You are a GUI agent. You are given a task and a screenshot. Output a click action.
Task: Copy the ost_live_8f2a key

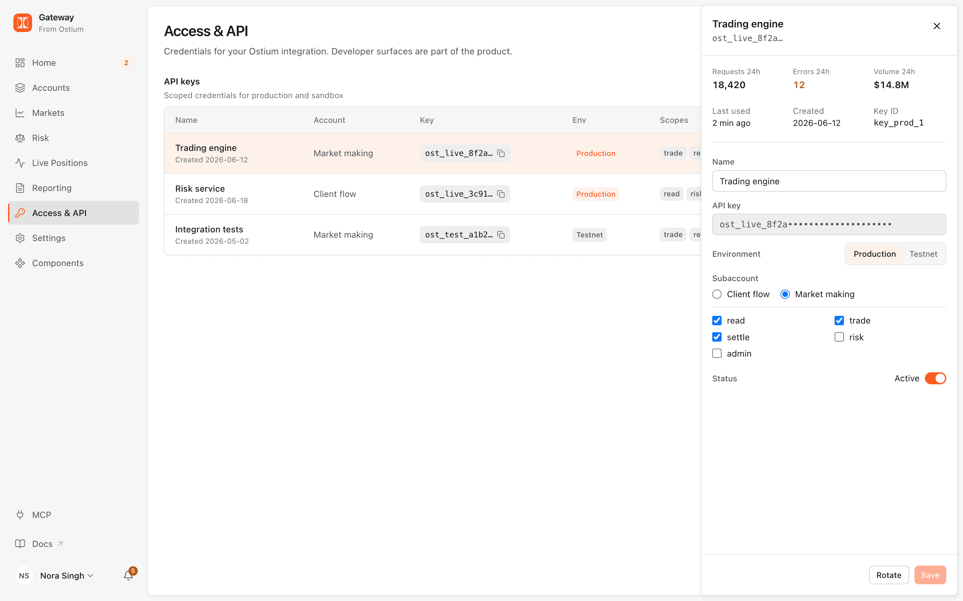(x=501, y=154)
